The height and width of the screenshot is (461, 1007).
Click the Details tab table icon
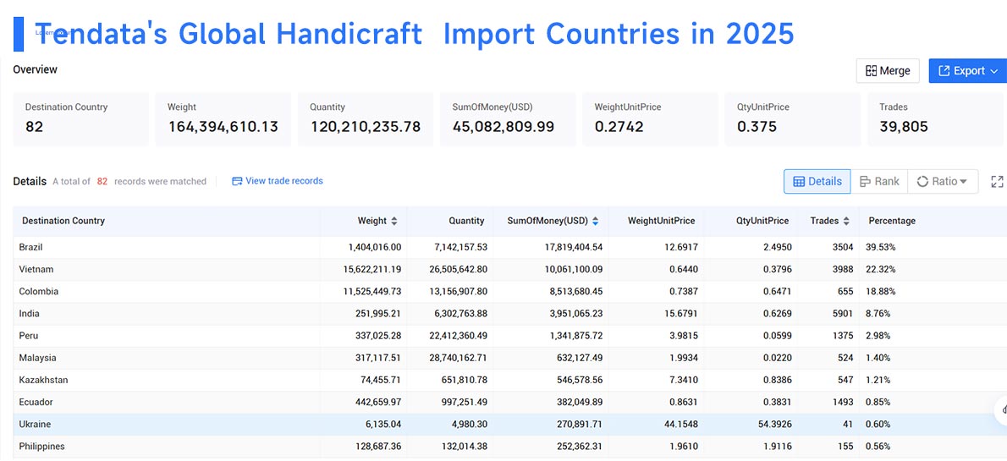[799, 181]
